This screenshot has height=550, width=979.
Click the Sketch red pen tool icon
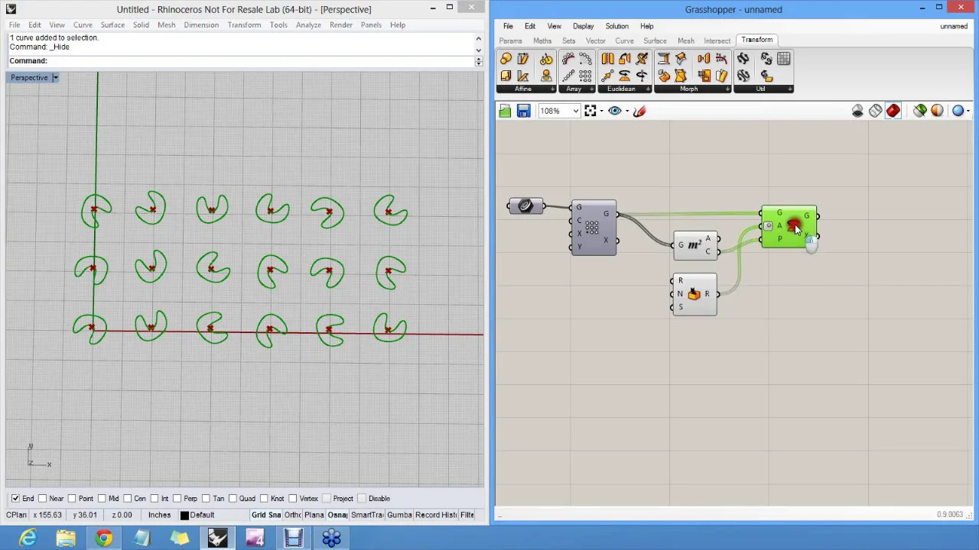coord(639,112)
